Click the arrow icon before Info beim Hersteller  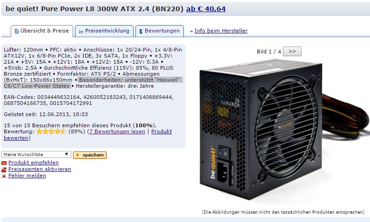pos(191,31)
